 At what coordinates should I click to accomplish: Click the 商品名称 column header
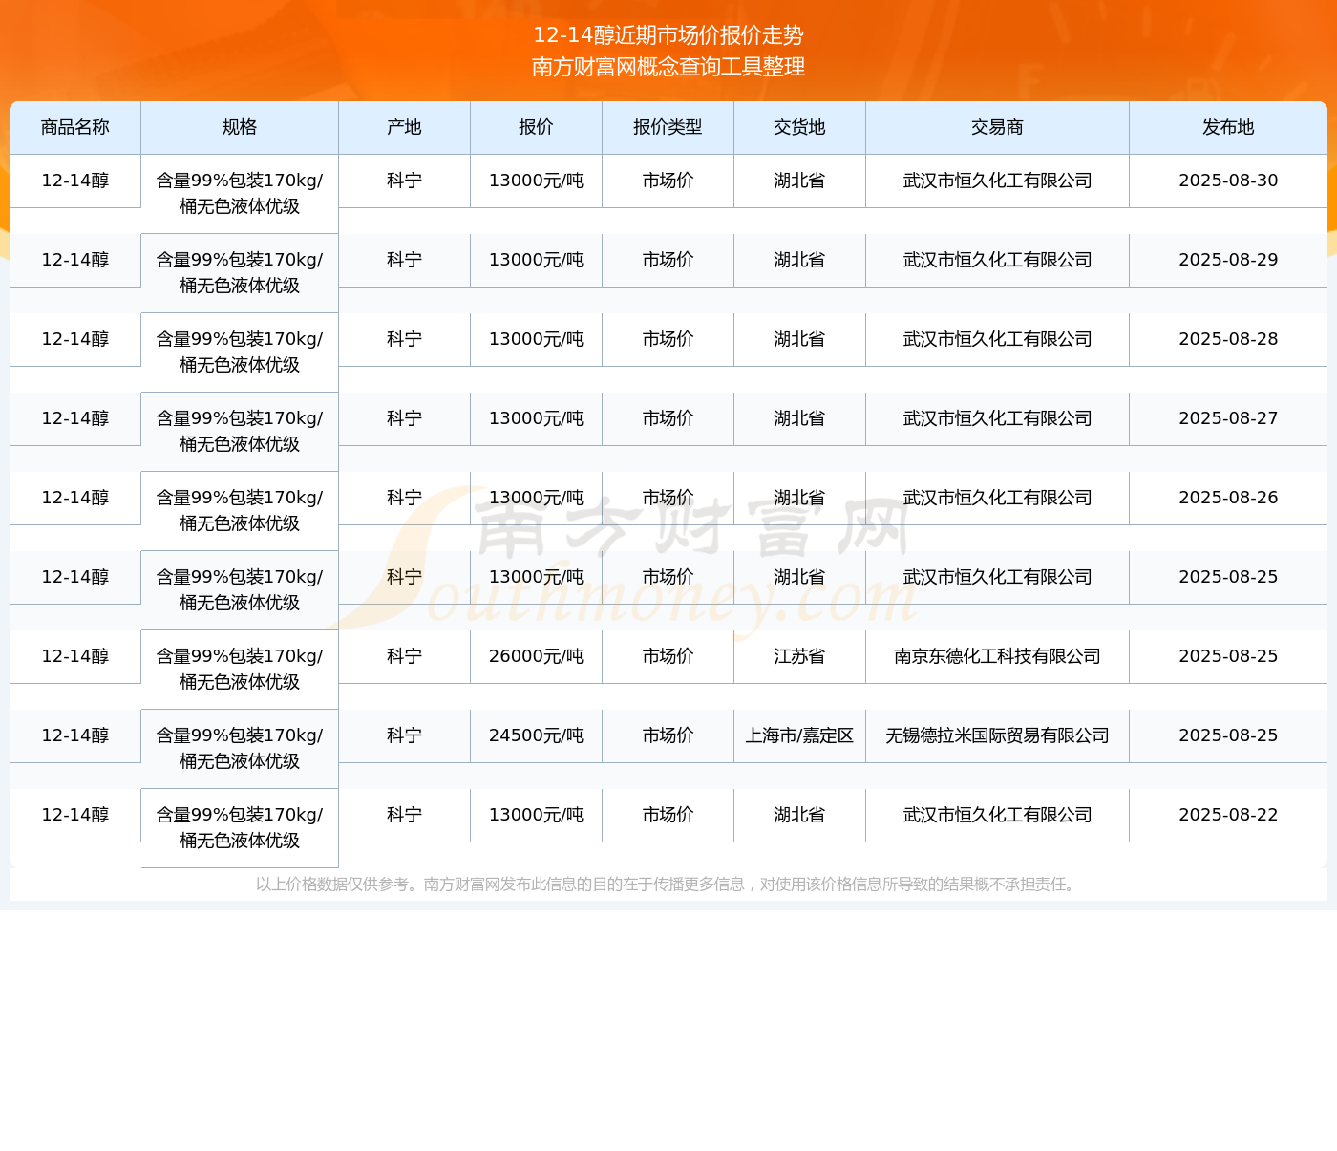pos(75,127)
